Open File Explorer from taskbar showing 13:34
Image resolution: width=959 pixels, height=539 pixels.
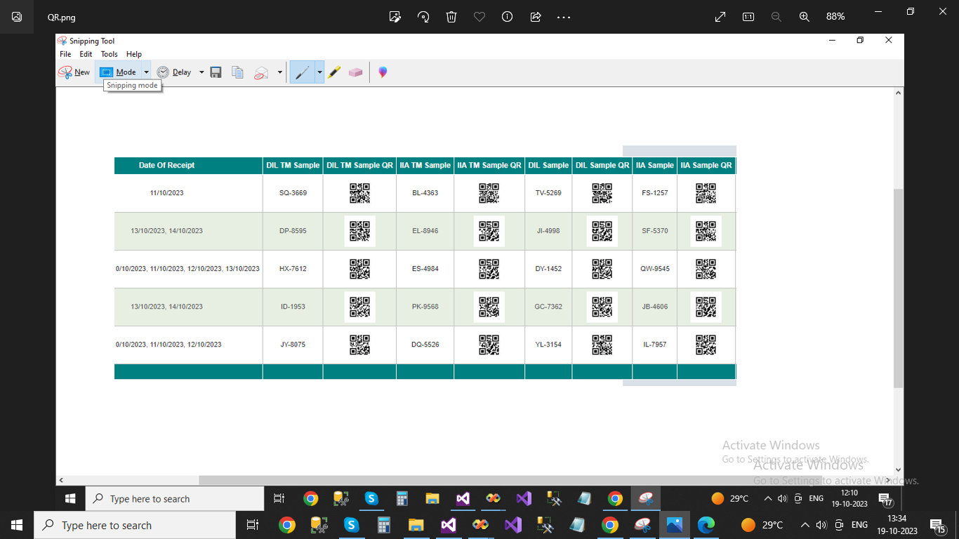pyautogui.click(x=416, y=525)
